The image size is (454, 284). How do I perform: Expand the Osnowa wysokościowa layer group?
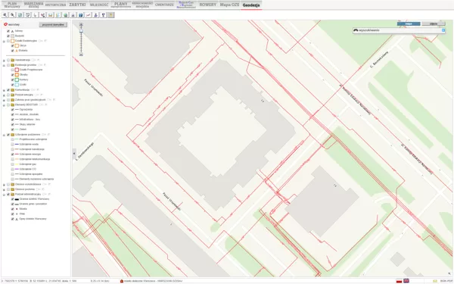(4, 184)
